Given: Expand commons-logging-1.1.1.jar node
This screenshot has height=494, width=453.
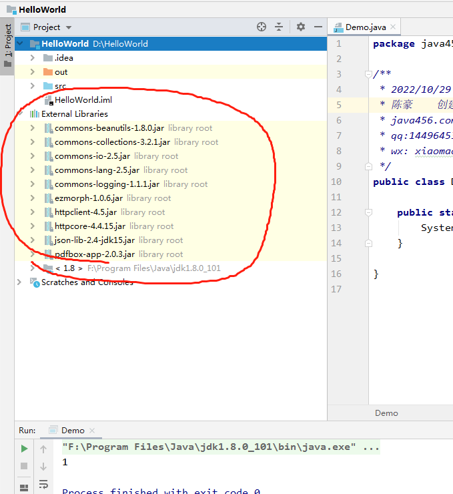Looking at the screenshot, I should (33, 184).
